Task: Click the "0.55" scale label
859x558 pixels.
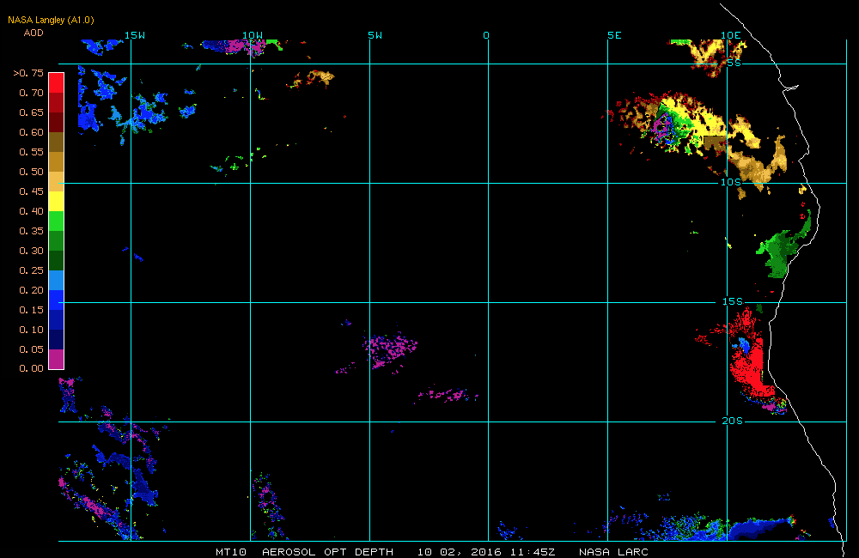Action: [31, 152]
